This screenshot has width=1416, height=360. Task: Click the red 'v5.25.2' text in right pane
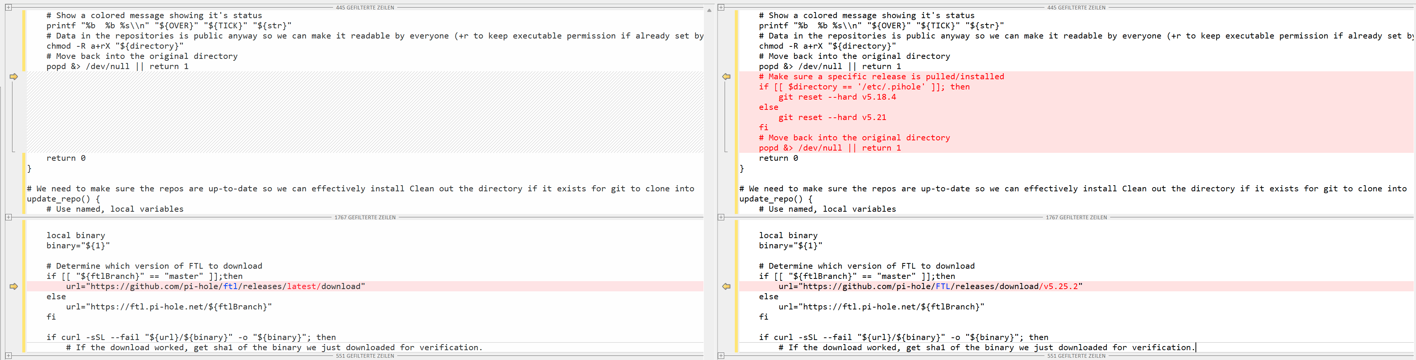click(x=1060, y=286)
